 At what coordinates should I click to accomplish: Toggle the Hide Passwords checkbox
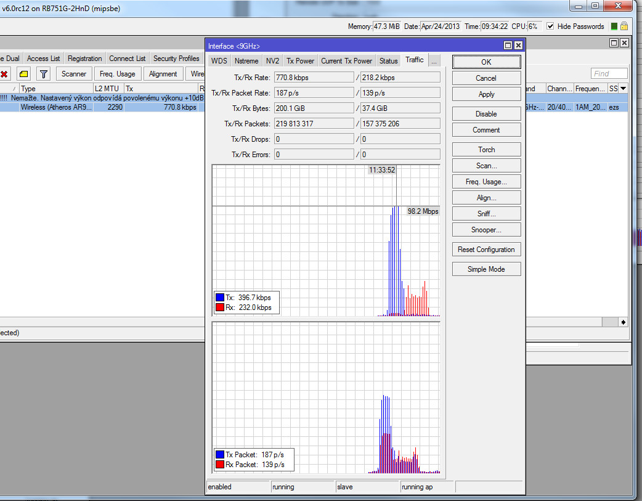point(550,26)
